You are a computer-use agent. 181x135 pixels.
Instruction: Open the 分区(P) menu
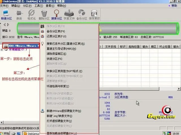click(x=27, y=6)
